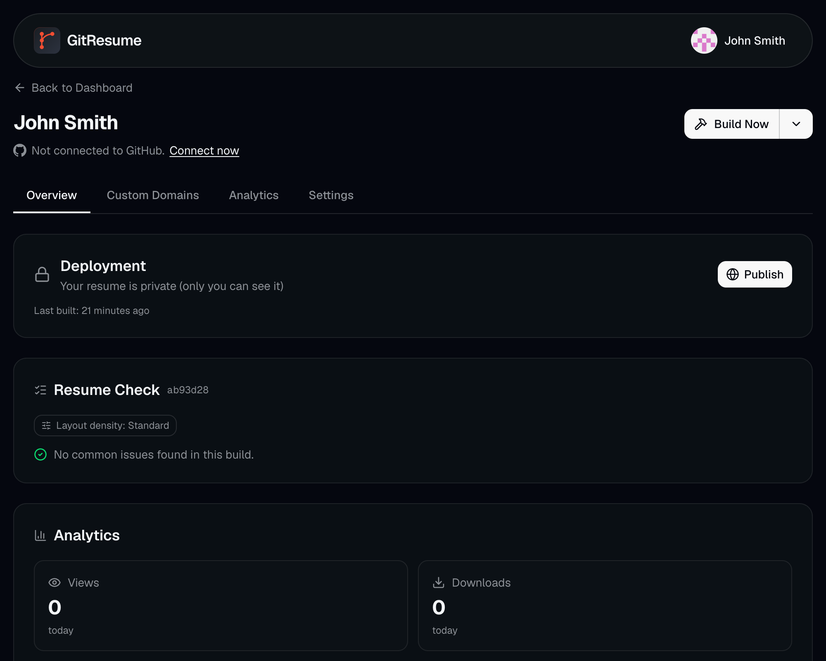Click the John Smith username in header
826x661 pixels.
(755, 40)
